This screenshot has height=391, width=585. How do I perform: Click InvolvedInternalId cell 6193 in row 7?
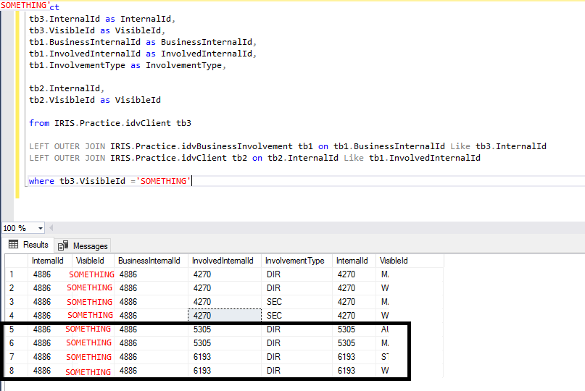224,357
